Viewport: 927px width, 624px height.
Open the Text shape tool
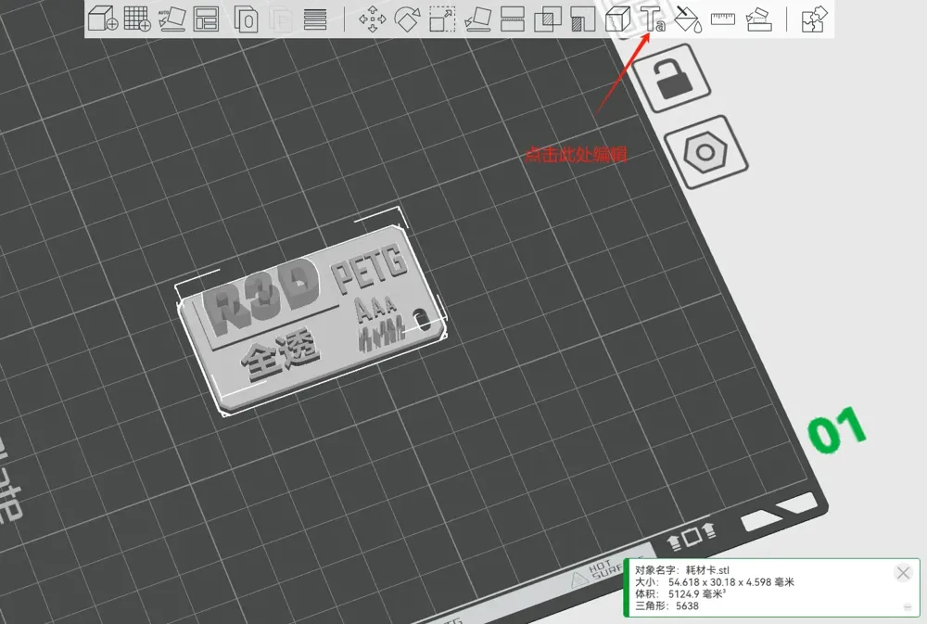pos(653,19)
